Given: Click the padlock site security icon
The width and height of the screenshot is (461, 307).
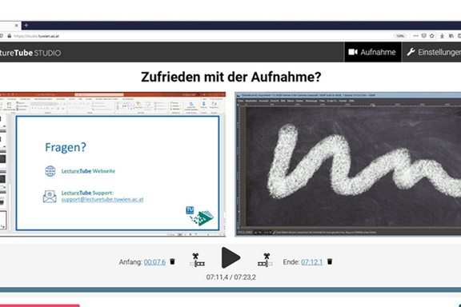Looking at the screenshot, I should click(x=10, y=36).
